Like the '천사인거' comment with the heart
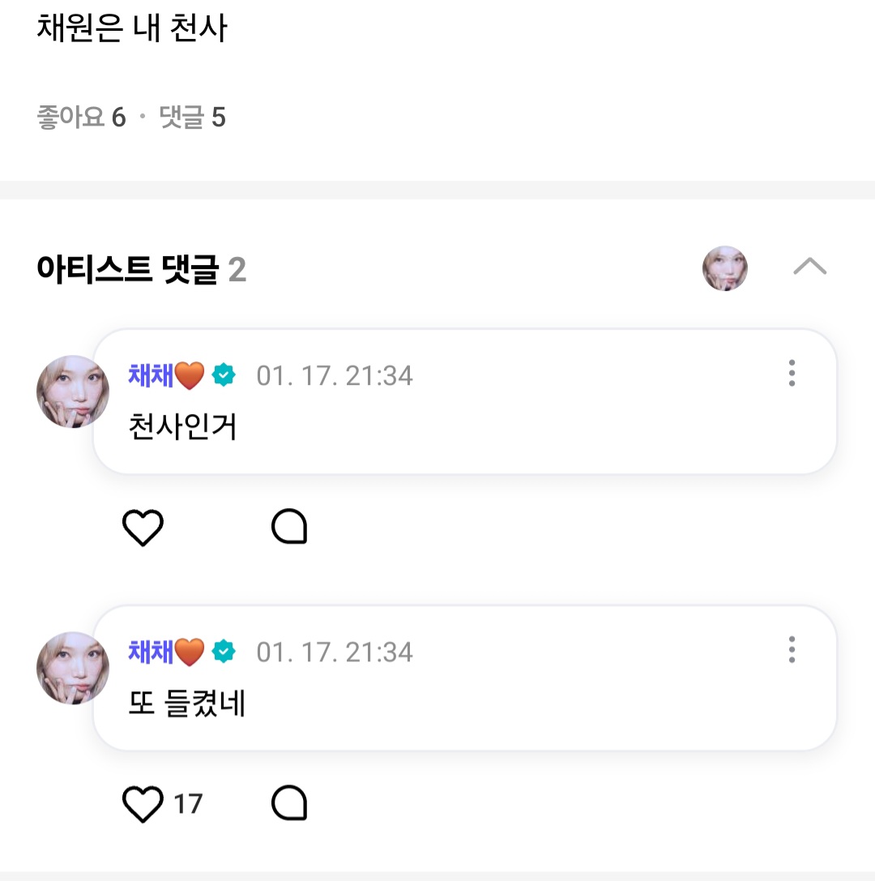The image size is (875, 881). 143,528
